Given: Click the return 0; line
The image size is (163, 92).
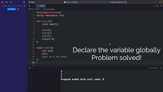Looking at the screenshot, I should (48, 39).
